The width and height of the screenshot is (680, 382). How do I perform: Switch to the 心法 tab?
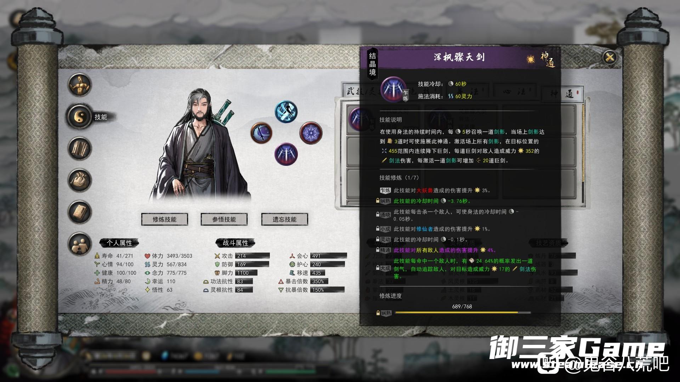(x=517, y=92)
